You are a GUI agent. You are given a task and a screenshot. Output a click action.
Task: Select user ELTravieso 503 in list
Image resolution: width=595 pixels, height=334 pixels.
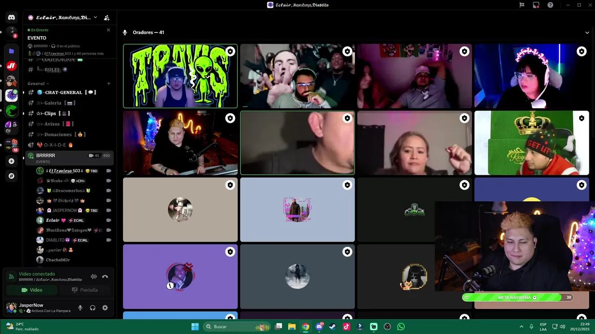point(74,171)
